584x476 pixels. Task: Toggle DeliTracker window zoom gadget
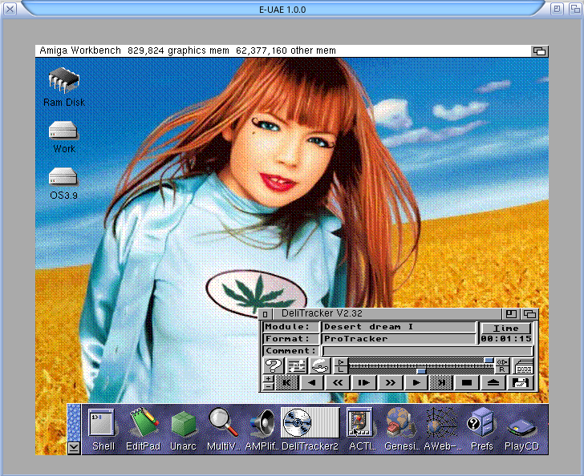click(x=511, y=314)
